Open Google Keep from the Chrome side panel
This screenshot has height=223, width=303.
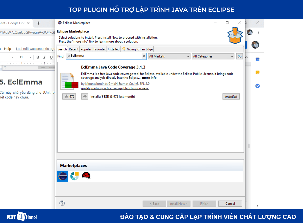pyautogui.click(x=257, y=72)
